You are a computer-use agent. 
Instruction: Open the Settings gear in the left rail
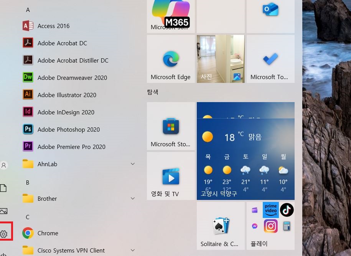pyautogui.click(x=4, y=234)
